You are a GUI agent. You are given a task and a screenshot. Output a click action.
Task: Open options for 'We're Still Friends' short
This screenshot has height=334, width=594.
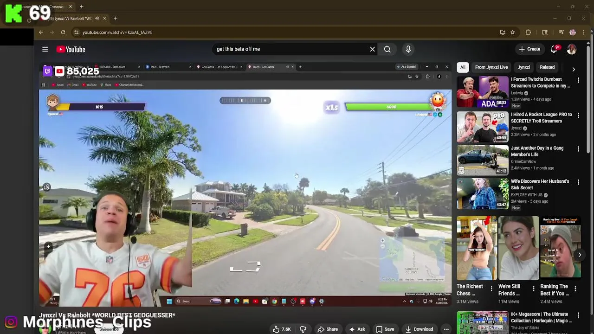click(x=533, y=289)
